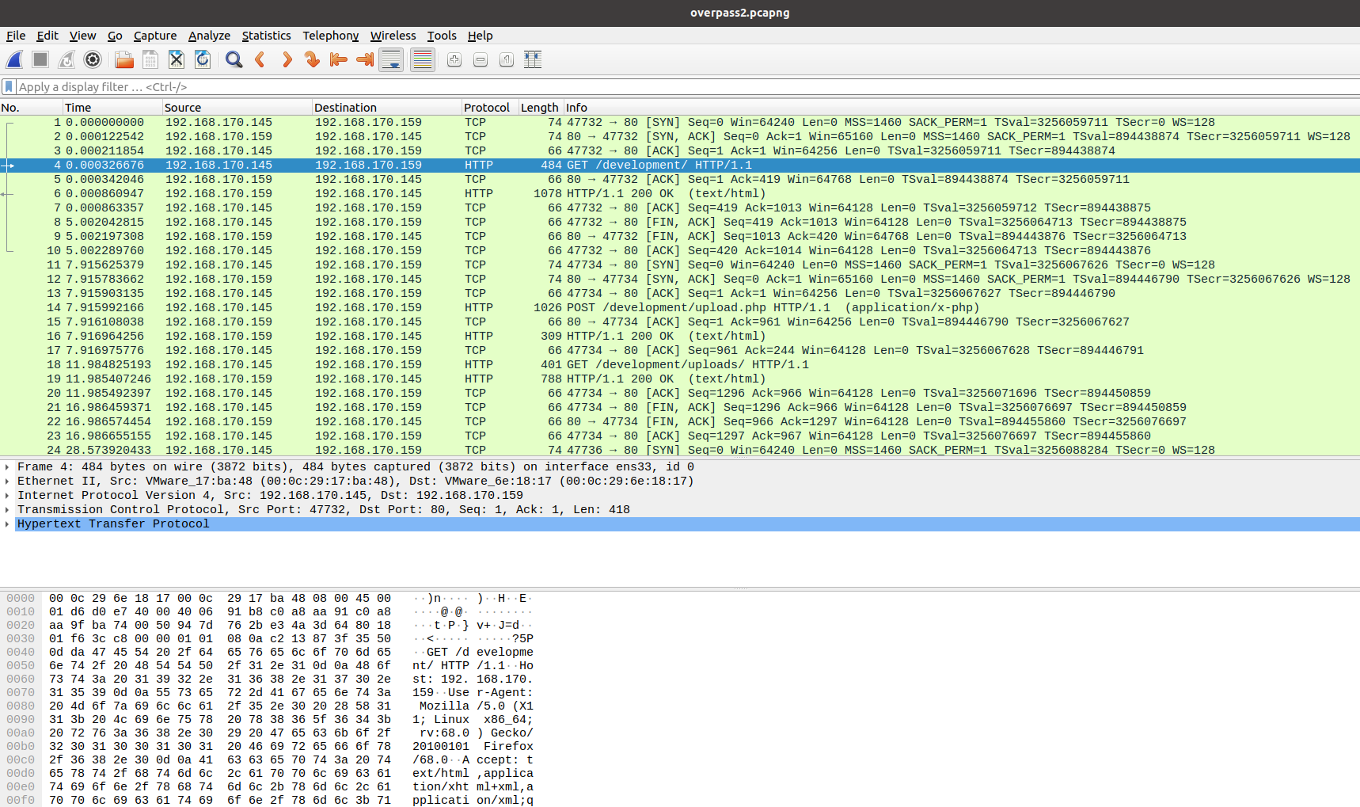Expand Internet Protocol Version 4 node

(7, 496)
